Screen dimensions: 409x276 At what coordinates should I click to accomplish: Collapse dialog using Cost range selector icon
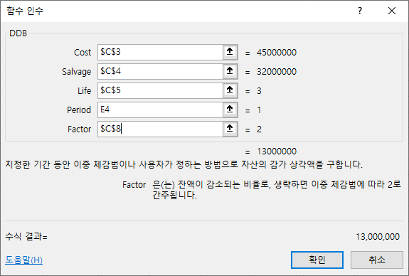pos(230,52)
